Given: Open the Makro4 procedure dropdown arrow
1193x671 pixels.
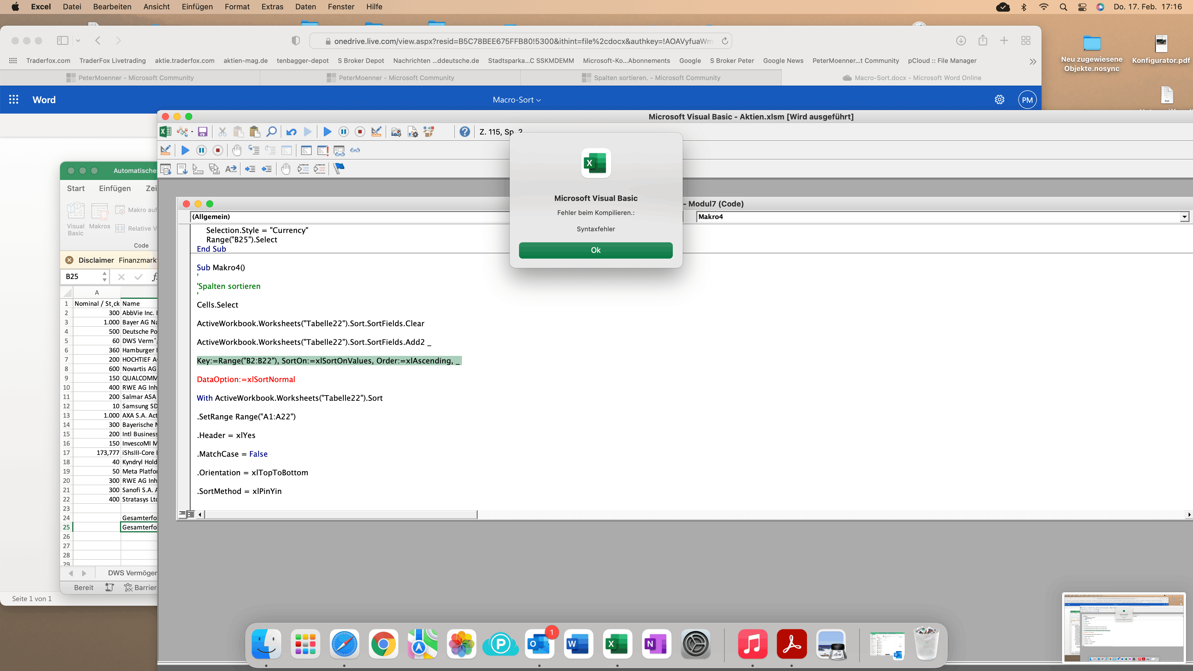Looking at the screenshot, I should [x=1184, y=217].
